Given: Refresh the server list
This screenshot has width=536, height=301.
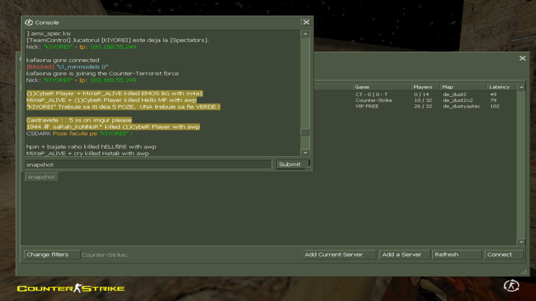Looking at the screenshot, I should point(457,255).
